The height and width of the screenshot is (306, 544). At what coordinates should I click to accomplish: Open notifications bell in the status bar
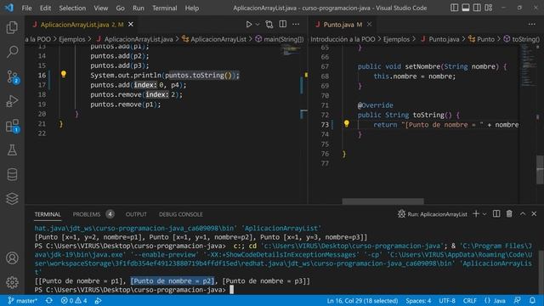pos(533,300)
